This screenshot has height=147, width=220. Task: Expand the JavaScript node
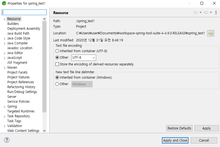(5, 58)
